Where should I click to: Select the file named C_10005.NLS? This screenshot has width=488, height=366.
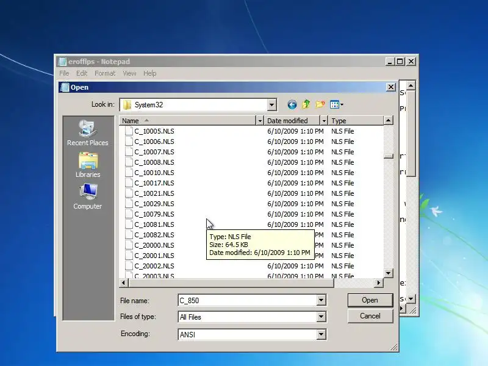tap(154, 131)
